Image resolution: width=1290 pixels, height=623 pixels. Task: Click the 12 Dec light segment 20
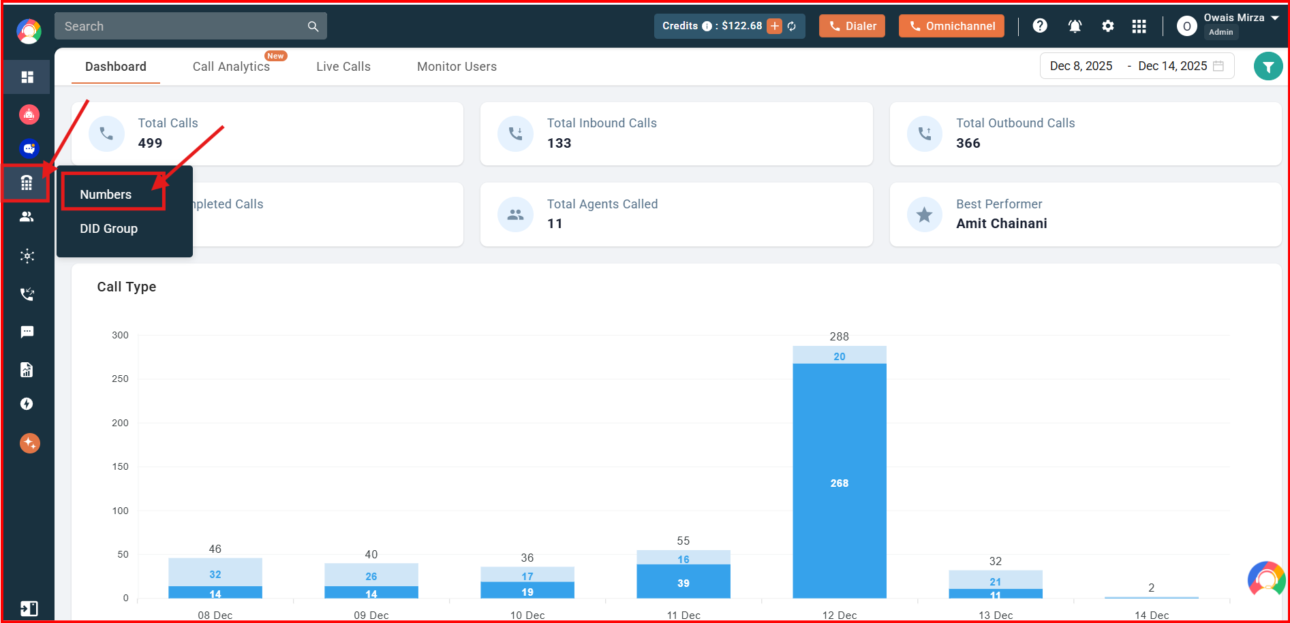tap(840, 355)
